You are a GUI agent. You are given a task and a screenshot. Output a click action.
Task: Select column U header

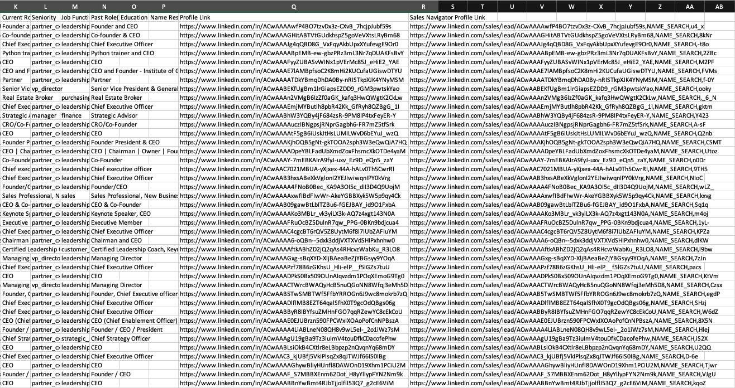tap(512, 6)
